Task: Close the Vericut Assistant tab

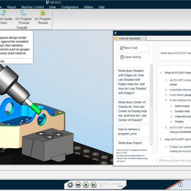Action: 144,38
